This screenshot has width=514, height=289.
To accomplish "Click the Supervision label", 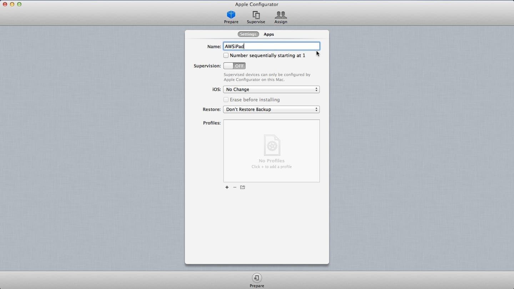I will point(207,66).
